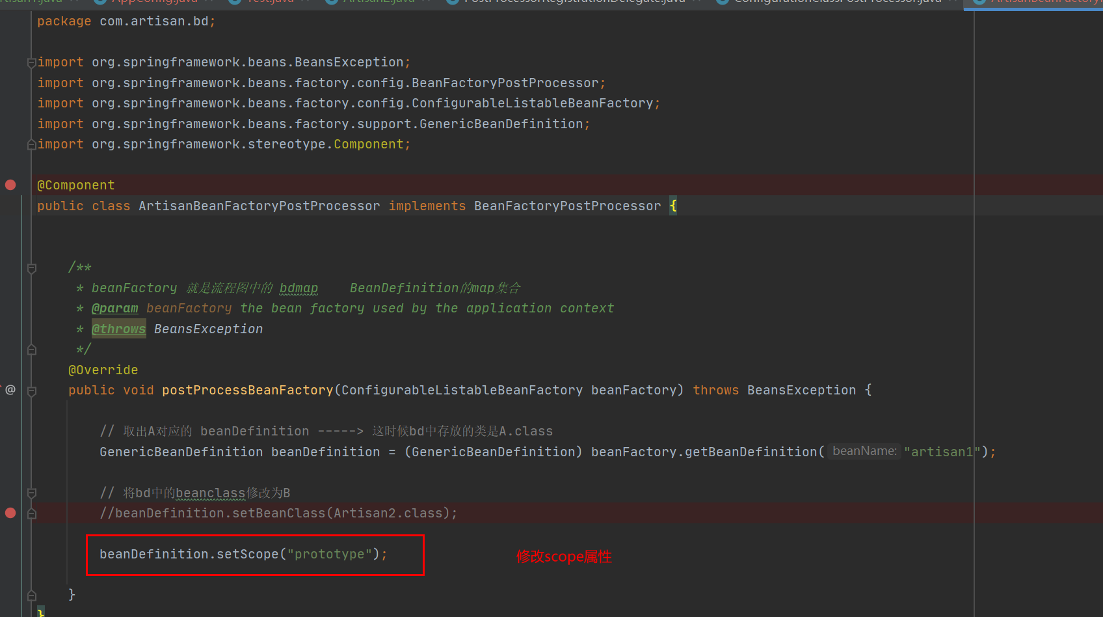Viewport: 1103px width, 617px height.
Task: Click the @Override annotation
Action: (103, 370)
